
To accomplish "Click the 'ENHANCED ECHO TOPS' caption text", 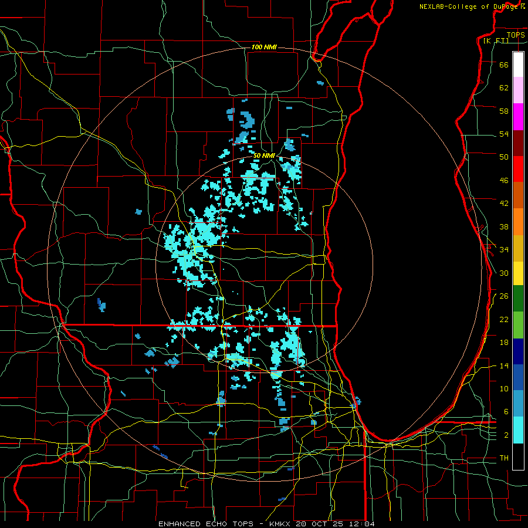I will click(206, 524).
